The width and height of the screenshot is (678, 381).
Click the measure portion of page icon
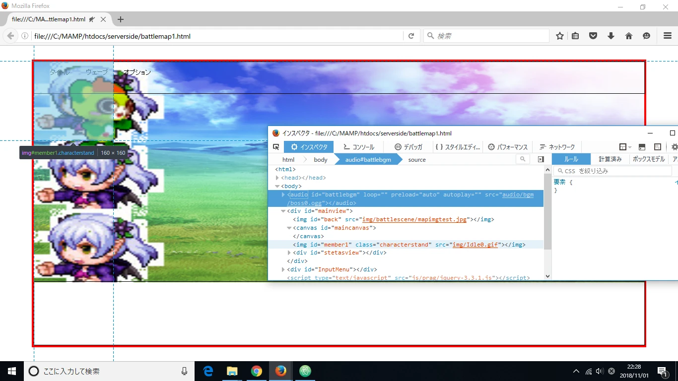pos(658,147)
